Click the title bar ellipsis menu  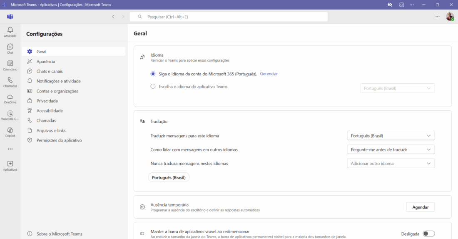(411, 5)
